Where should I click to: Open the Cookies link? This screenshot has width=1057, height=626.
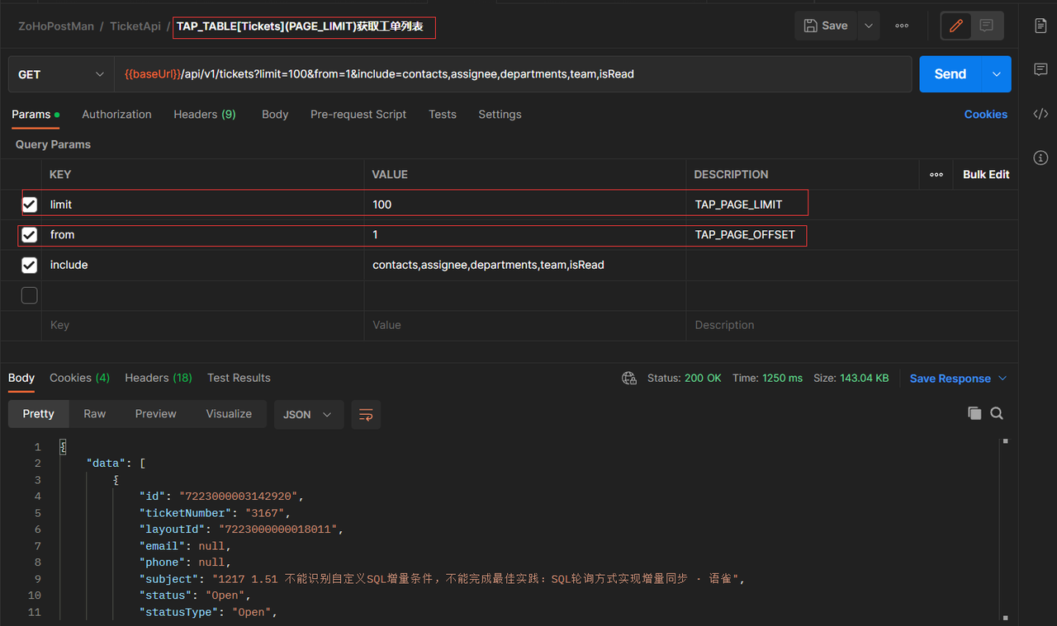click(986, 115)
